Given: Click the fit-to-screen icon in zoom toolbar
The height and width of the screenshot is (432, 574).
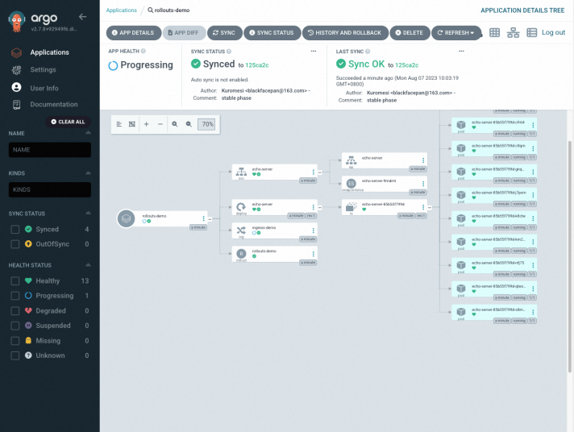Looking at the screenshot, I should [132, 124].
